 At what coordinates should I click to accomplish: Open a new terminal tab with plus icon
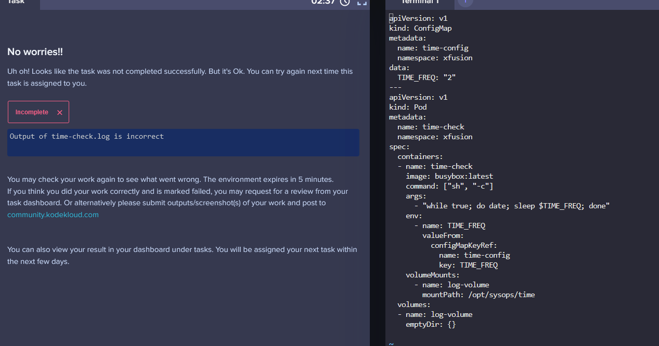click(465, 2)
